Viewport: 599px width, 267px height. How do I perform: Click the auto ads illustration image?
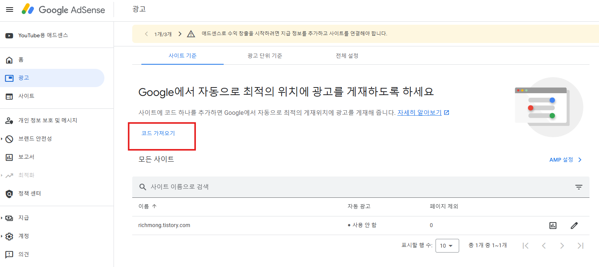pyautogui.click(x=549, y=107)
